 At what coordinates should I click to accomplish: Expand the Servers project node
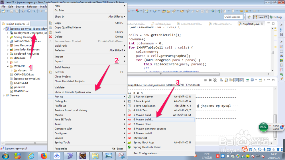[4, 95]
